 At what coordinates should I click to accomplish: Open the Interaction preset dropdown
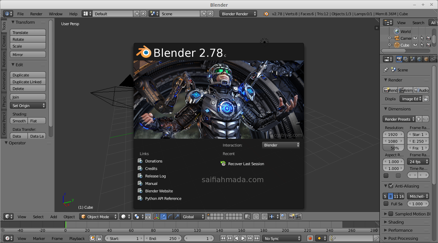[x=281, y=144]
